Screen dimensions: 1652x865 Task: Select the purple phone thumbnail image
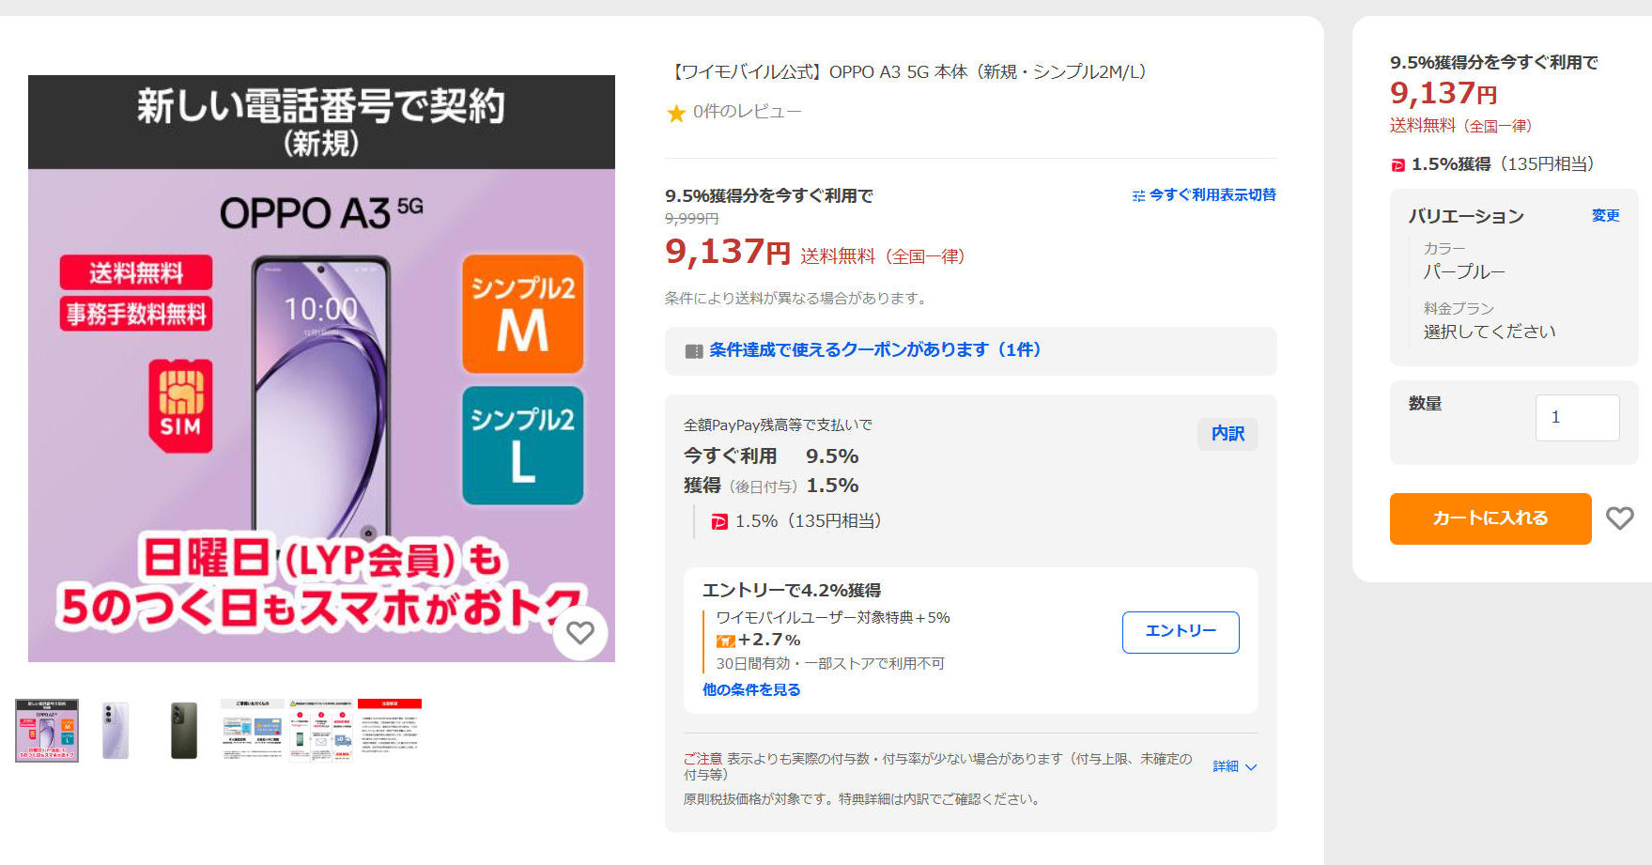(x=116, y=730)
